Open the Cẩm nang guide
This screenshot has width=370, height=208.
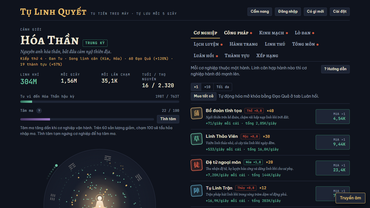(260, 12)
